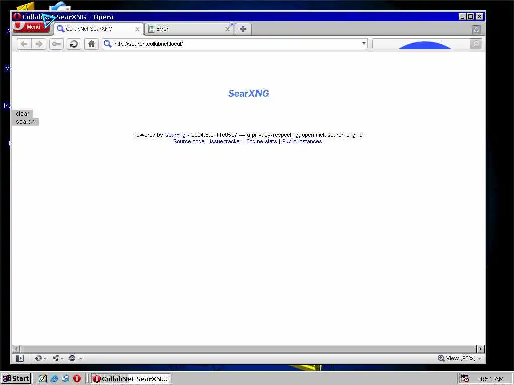This screenshot has height=385, width=514.
Task: Open the 'Engine stats' link
Action: (262, 141)
